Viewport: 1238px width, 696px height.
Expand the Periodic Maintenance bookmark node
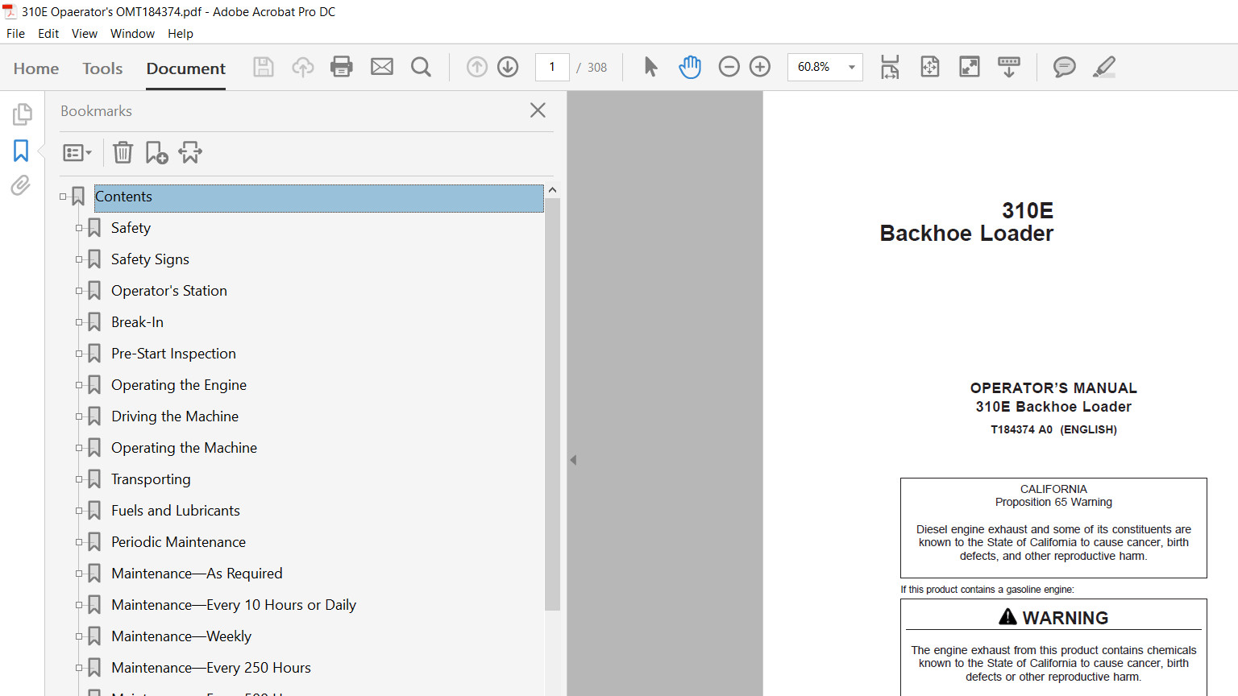[x=79, y=542]
